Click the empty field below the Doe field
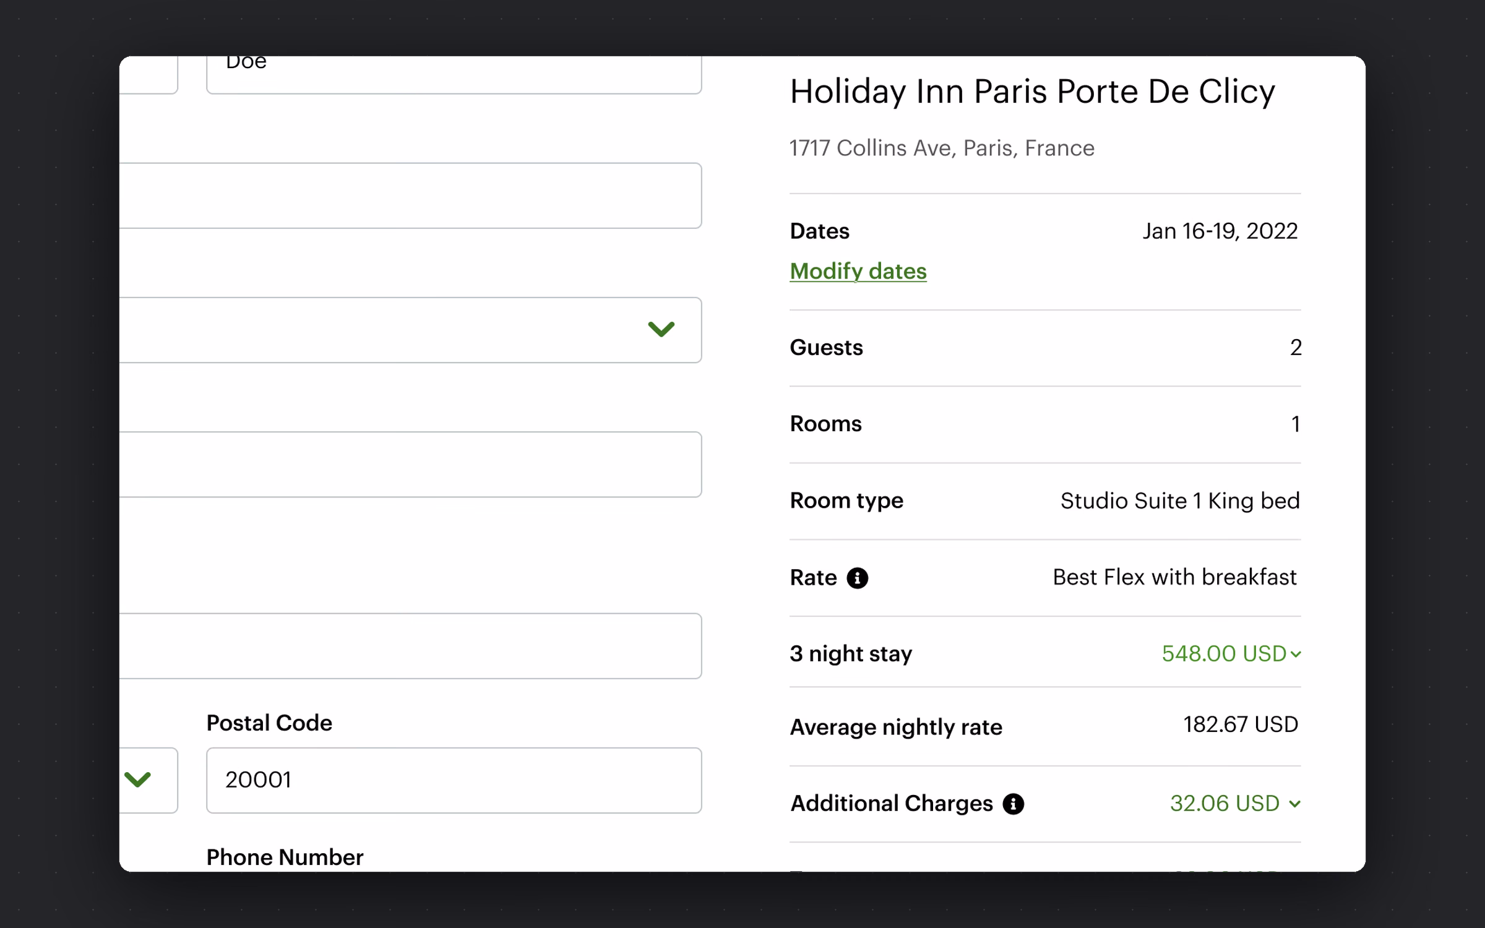1485x928 pixels. [x=410, y=195]
